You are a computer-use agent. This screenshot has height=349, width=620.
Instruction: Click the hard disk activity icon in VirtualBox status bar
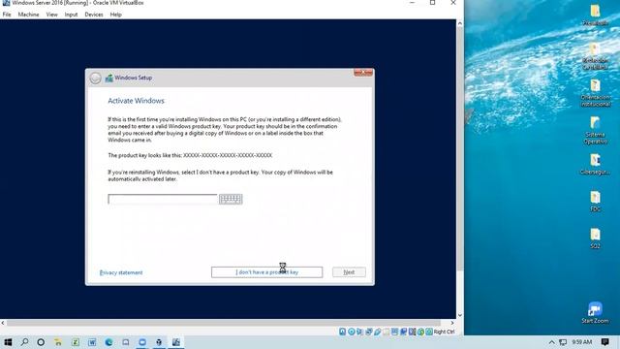pos(342,332)
